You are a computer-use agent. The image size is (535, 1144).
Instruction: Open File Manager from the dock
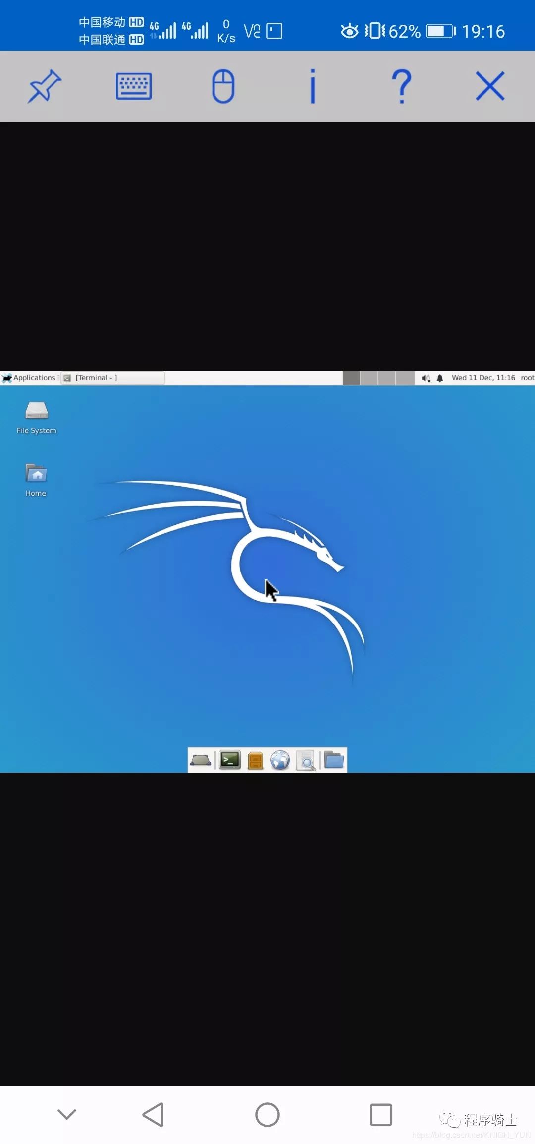tap(255, 760)
